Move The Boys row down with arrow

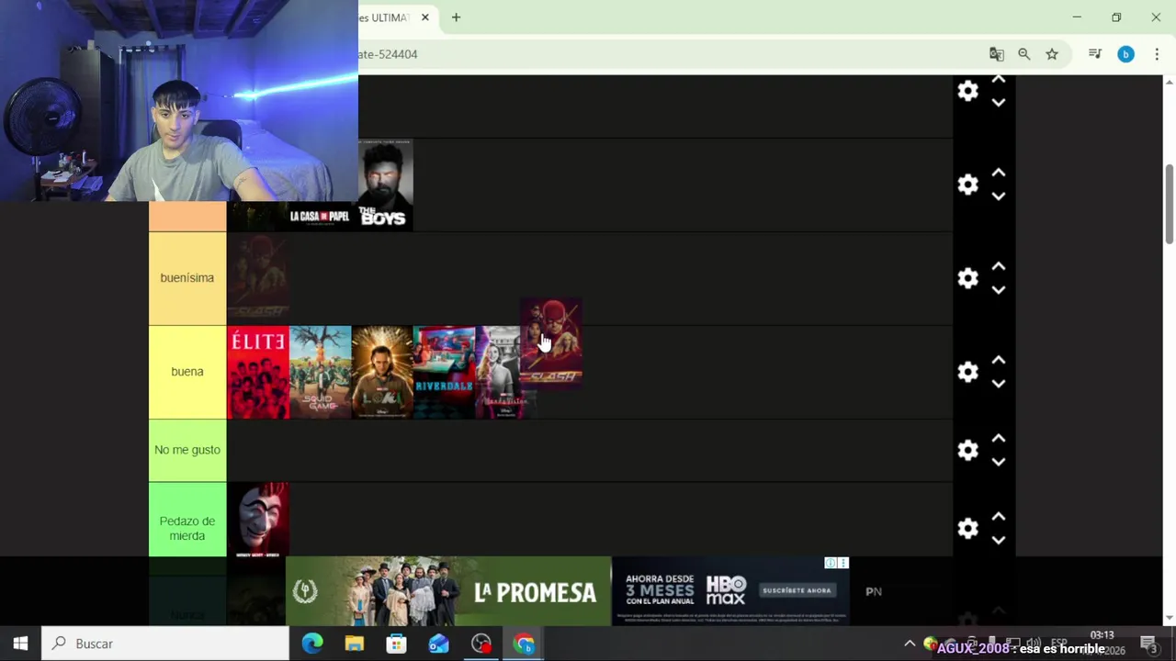[x=999, y=196]
